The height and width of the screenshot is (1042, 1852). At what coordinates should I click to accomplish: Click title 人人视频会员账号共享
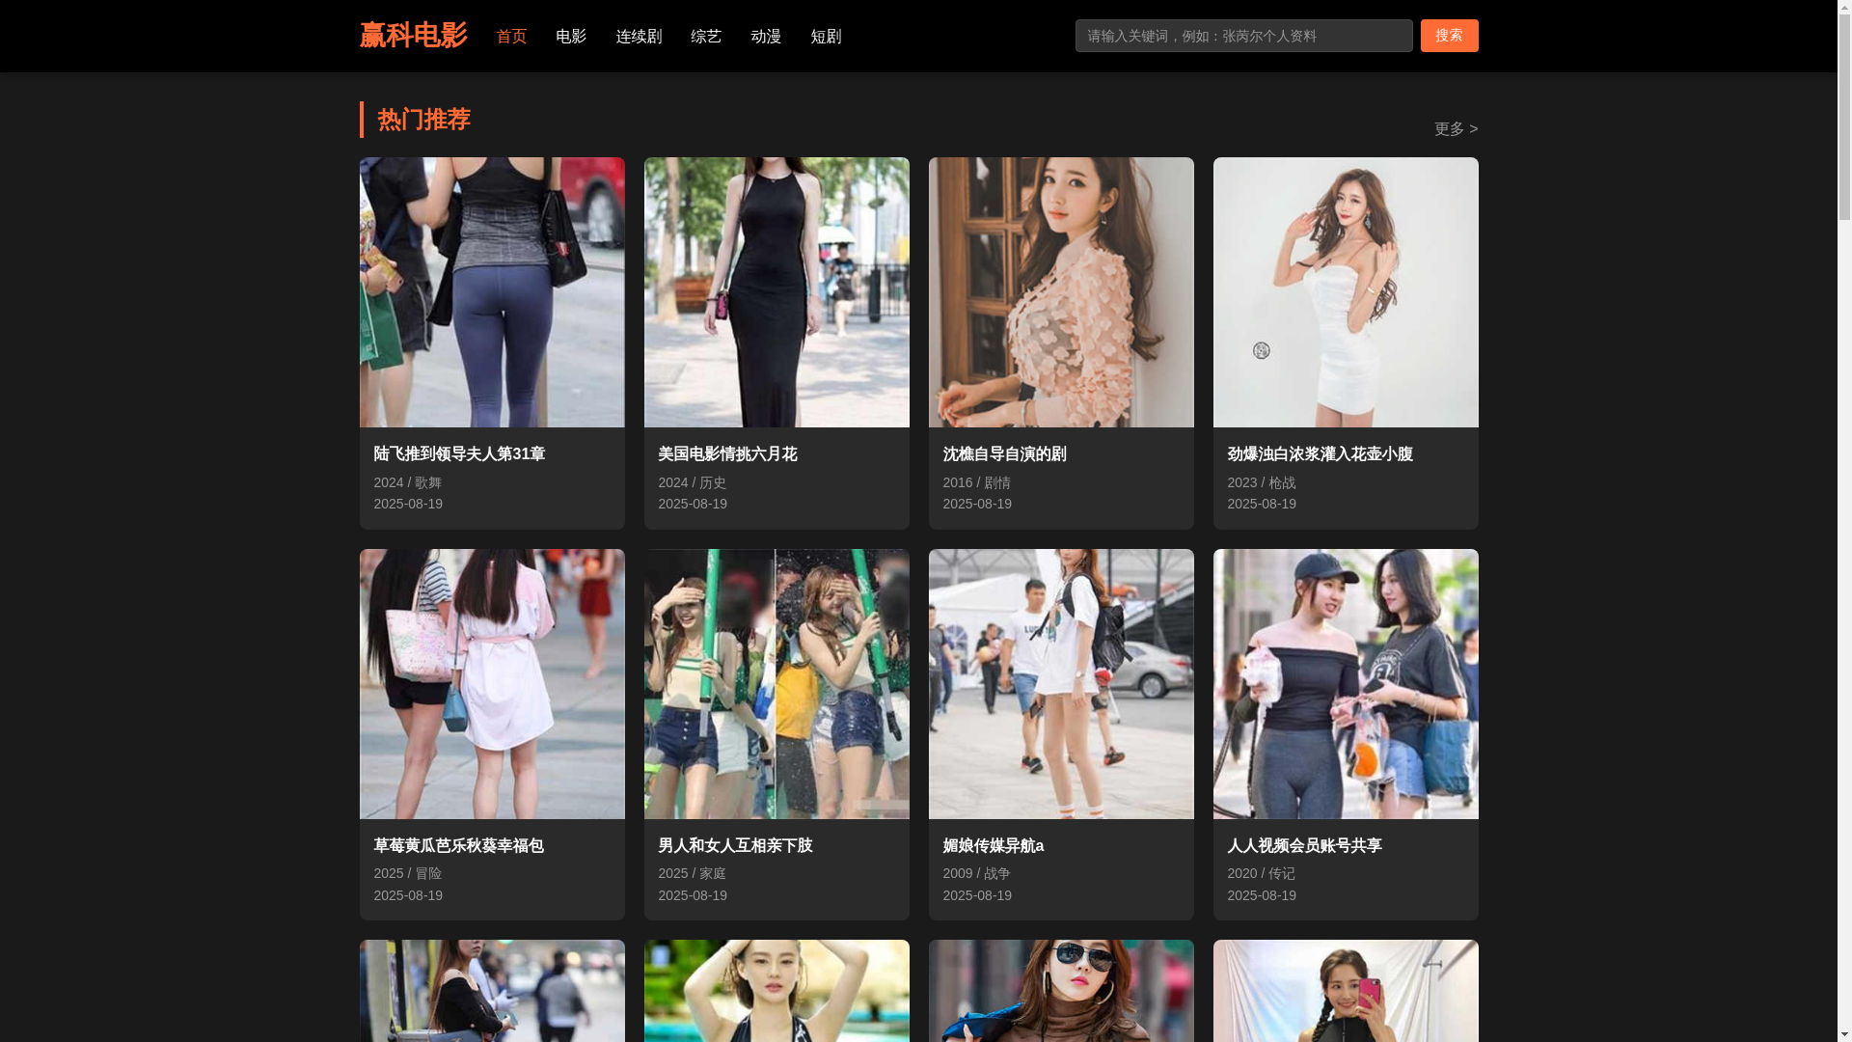(x=1304, y=846)
